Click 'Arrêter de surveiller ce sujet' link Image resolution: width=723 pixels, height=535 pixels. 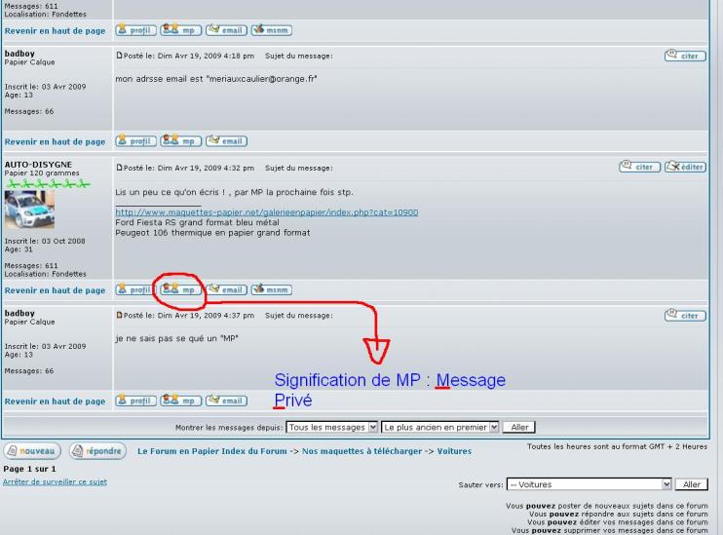pyautogui.click(x=55, y=481)
